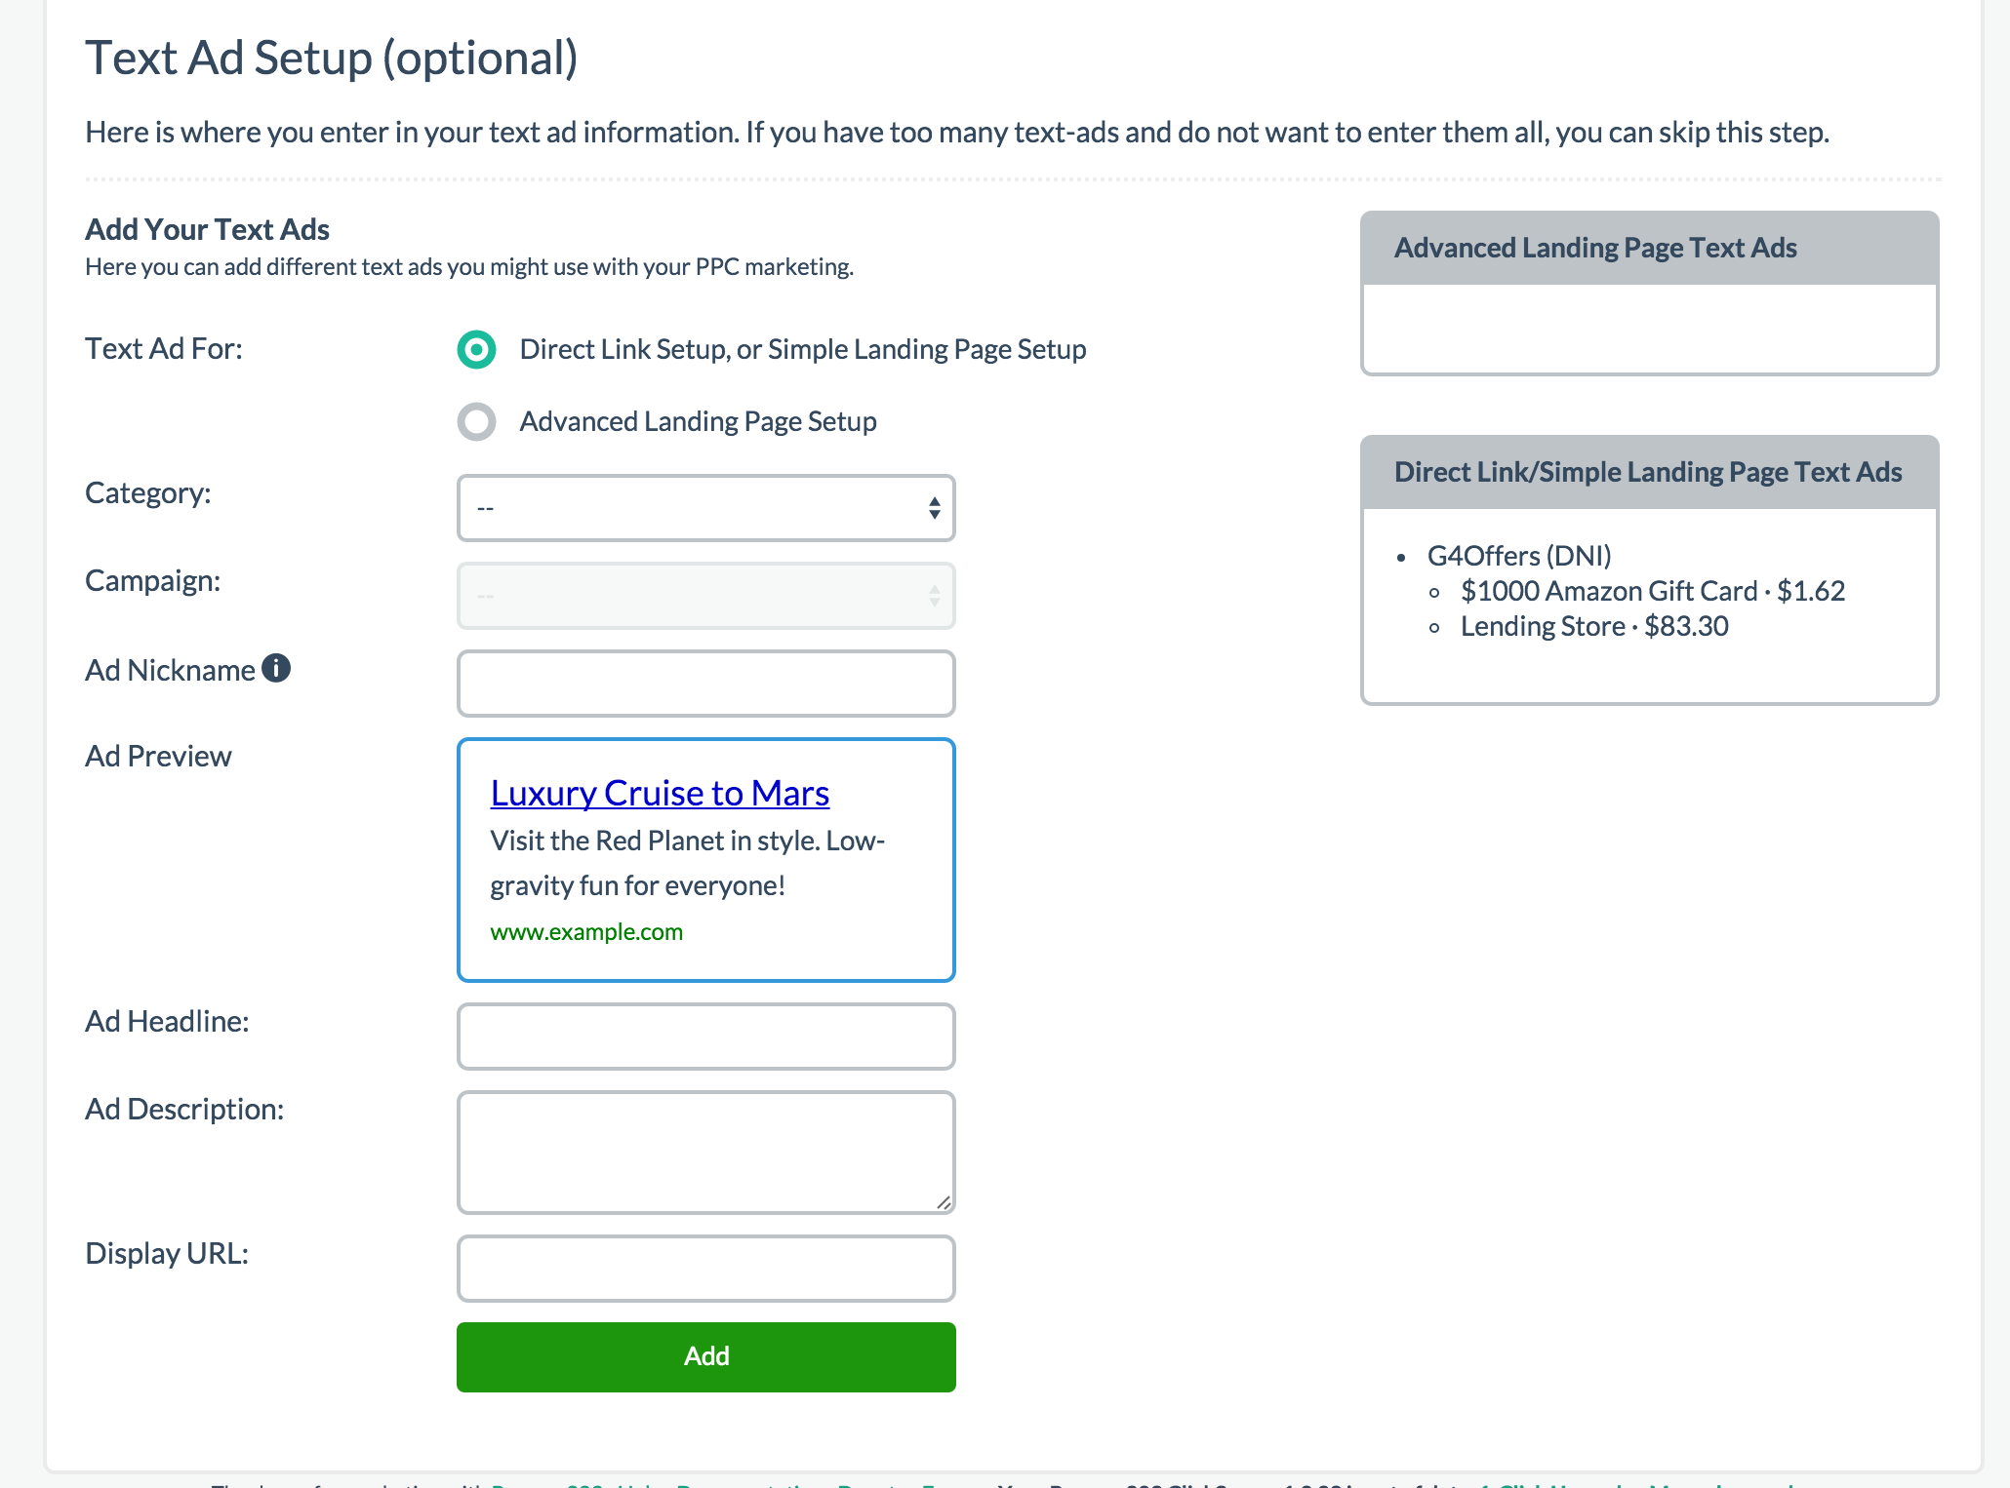Click the Ad Nickname input field

click(x=705, y=683)
